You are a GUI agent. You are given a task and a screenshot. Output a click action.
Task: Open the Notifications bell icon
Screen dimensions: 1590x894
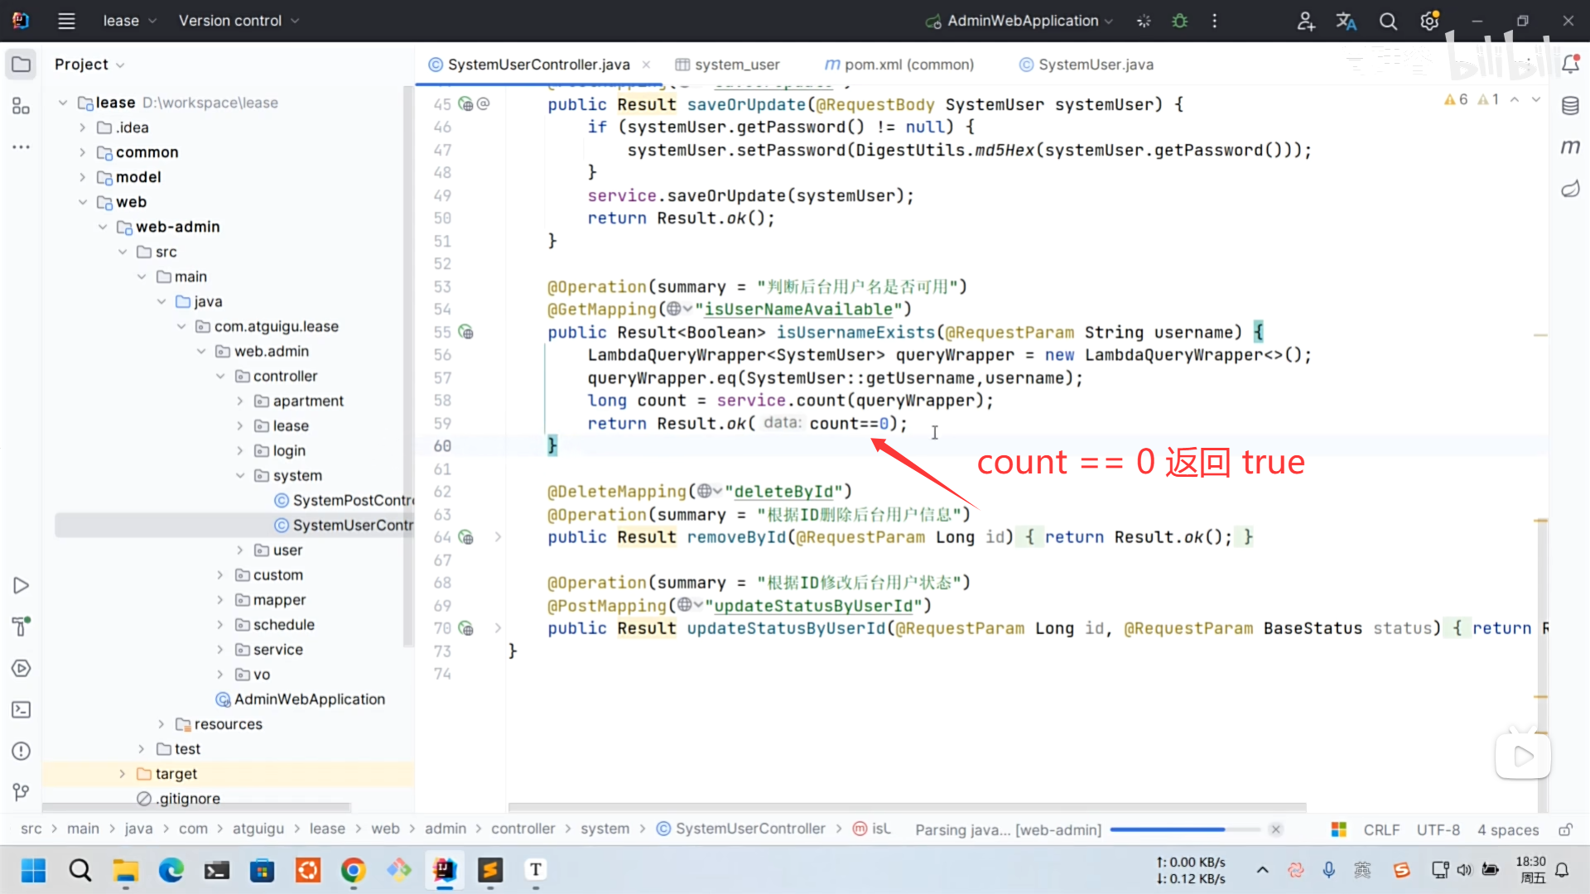1570,65
